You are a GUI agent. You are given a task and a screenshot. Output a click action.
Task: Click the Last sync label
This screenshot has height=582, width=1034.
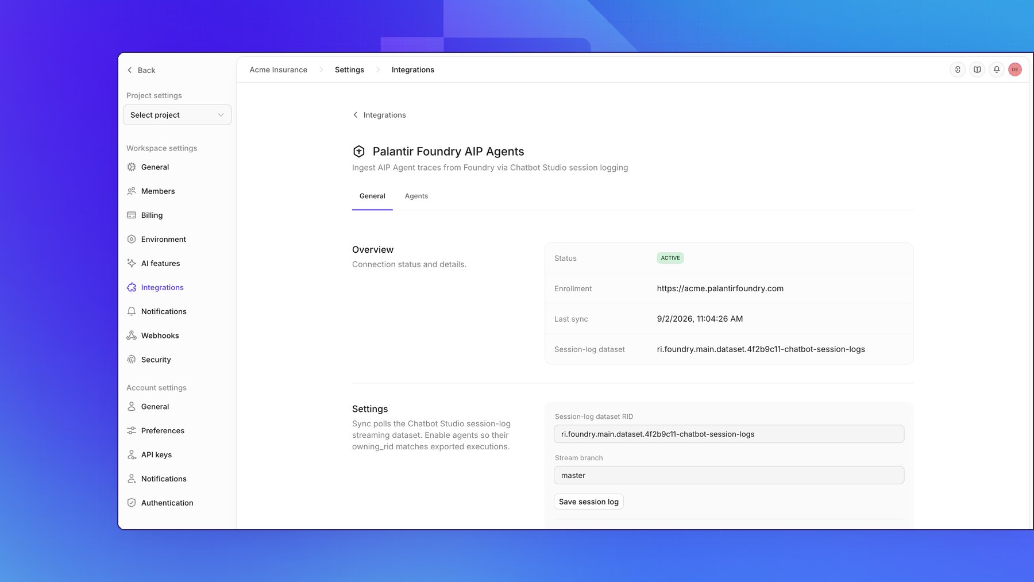click(x=571, y=319)
